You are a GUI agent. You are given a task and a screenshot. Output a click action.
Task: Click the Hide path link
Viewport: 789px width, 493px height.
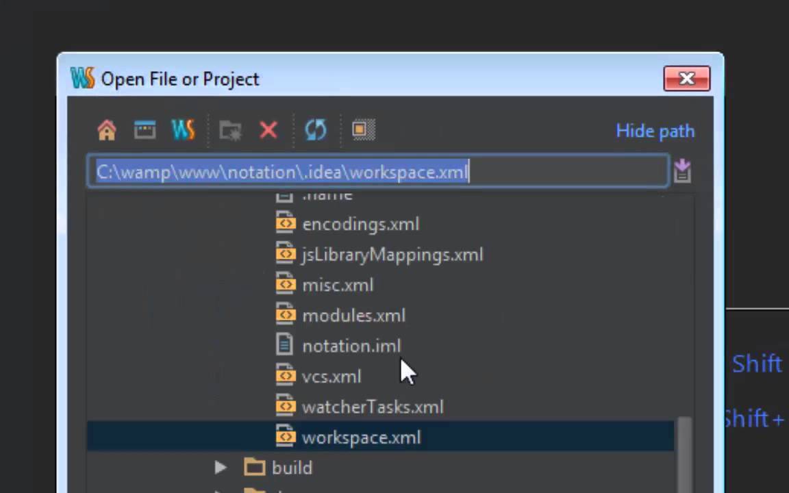[x=655, y=131]
